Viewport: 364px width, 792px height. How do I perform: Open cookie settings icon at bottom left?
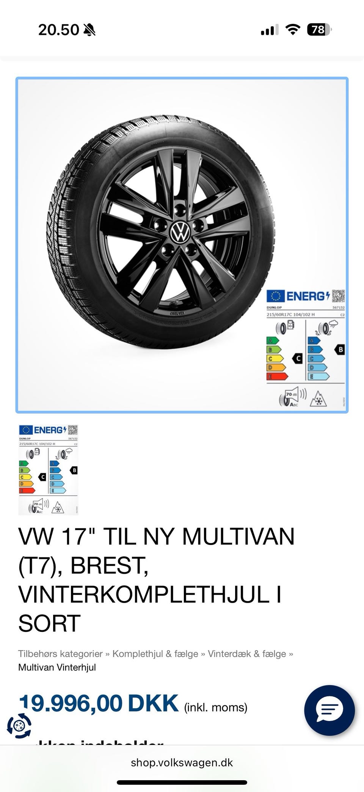coord(19,726)
